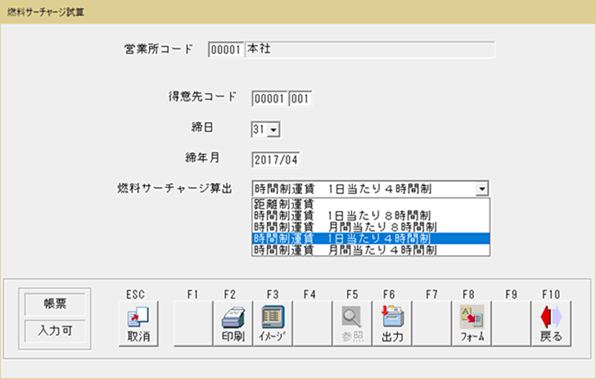Click the 本社 office name field
This screenshot has height=379, width=596.
(x=370, y=50)
